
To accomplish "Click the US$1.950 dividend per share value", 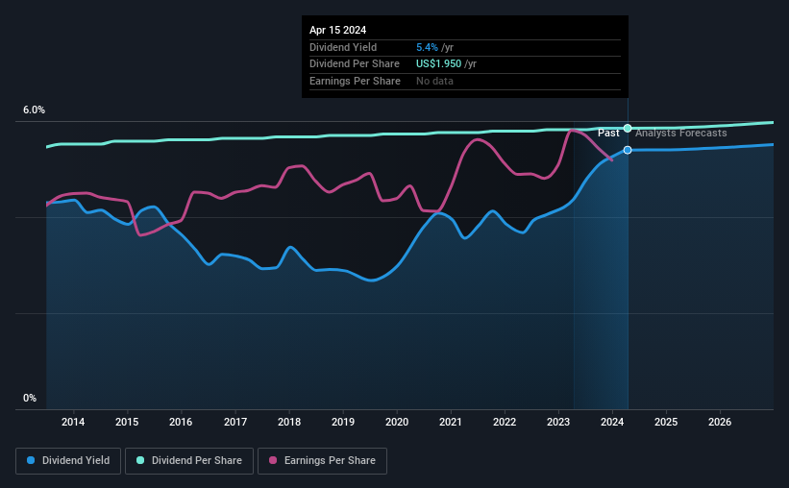I will coord(438,64).
